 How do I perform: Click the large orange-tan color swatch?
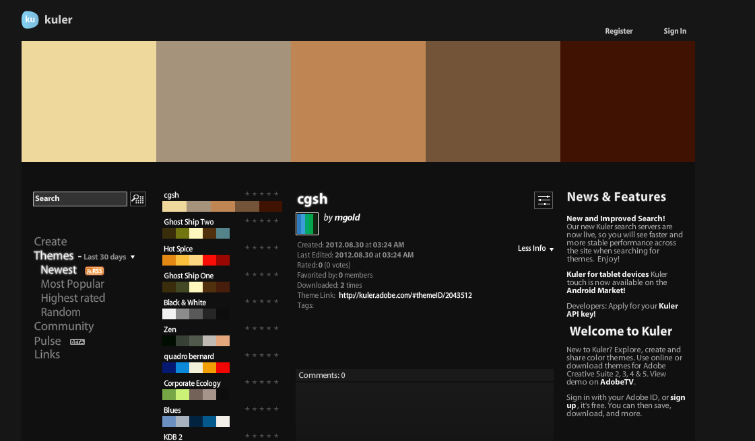coord(358,102)
